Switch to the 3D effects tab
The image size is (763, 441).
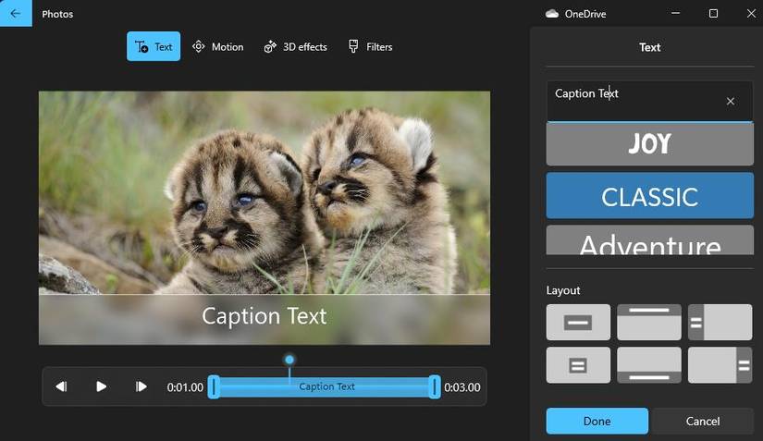[295, 46]
